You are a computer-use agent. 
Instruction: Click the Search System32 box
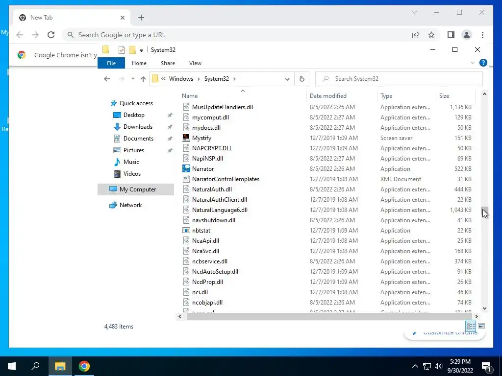399,79
